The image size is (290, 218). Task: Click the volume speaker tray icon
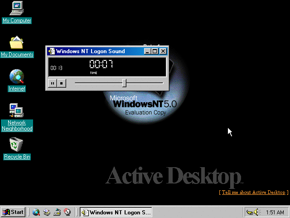pos(256,212)
